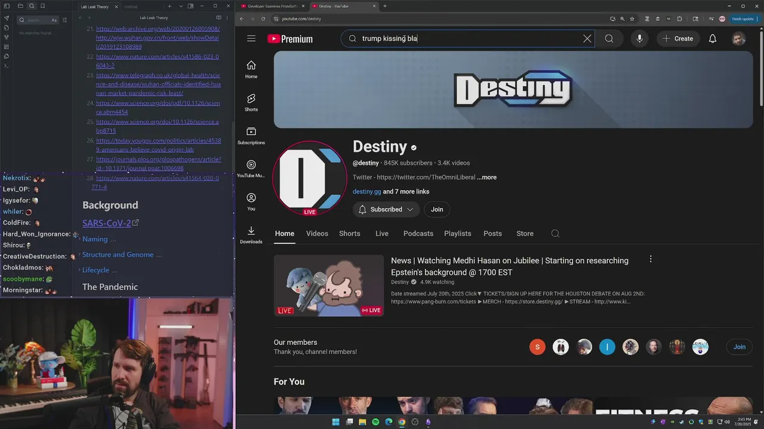Expand the Naming section
The image size is (764, 429).
pyautogui.click(x=98, y=239)
